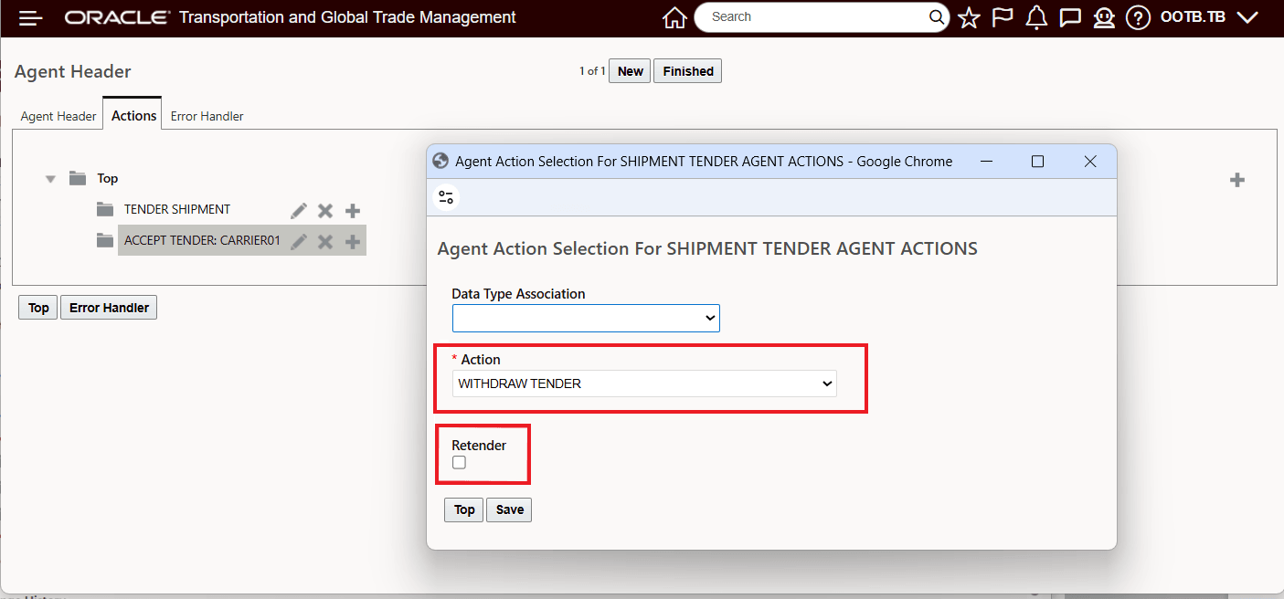The width and height of the screenshot is (1284, 599).
Task: Click the globe icon in popup title
Action: click(440, 162)
